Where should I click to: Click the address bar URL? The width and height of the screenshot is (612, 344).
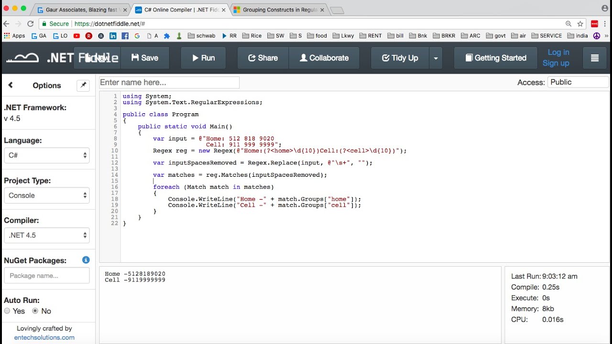pos(110,23)
